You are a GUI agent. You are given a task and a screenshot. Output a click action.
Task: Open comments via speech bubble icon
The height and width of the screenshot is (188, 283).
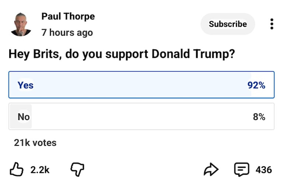[242, 170]
